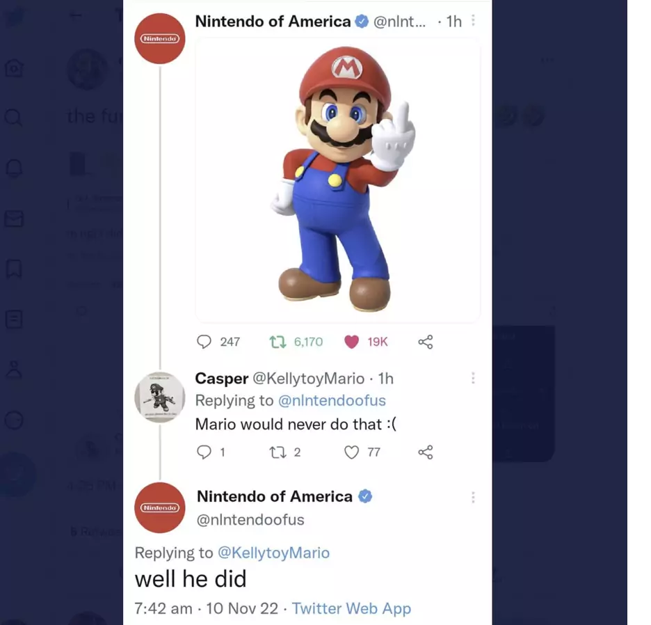Open the @nIntendoofus mention link in Casper's reply
The image size is (651, 625).
(332, 401)
